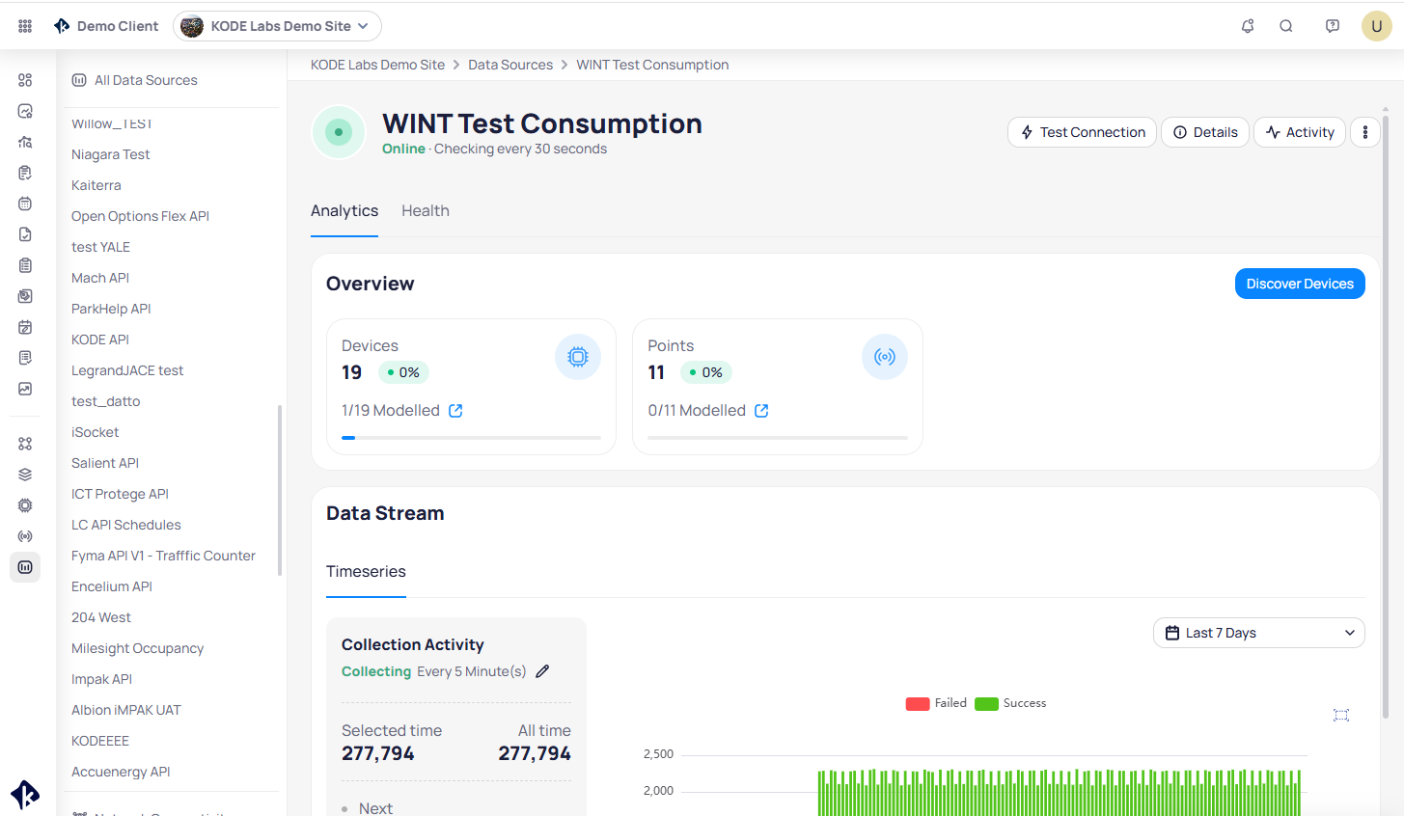This screenshot has height=816, width=1404.
Task: Open the calendar-with-pencil sidebar icon
Action: [25, 327]
